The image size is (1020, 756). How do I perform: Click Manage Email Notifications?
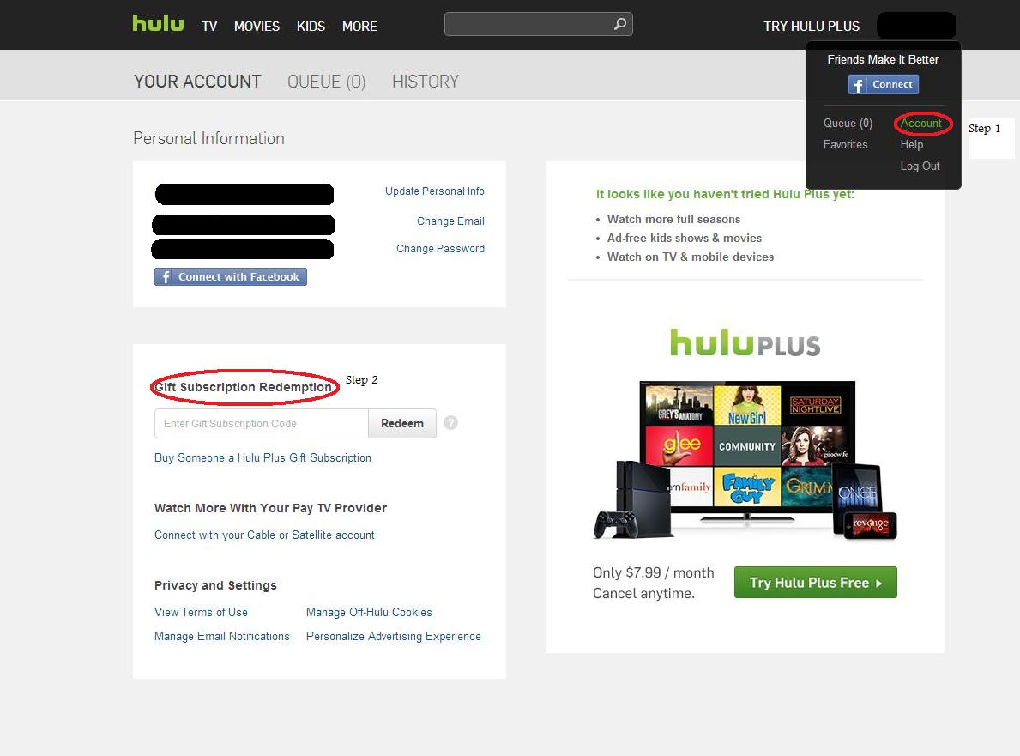tap(221, 636)
